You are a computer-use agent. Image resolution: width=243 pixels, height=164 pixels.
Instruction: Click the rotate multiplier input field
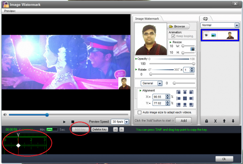(x=187, y=70)
